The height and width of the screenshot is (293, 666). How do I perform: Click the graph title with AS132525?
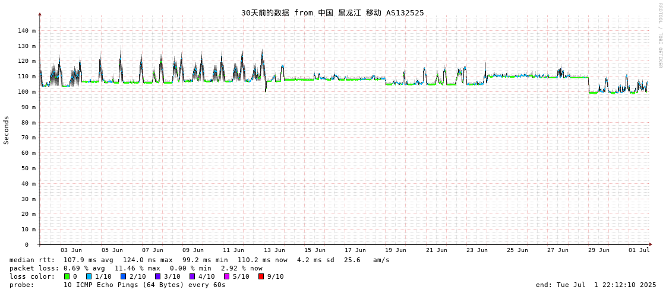click(333, 12)
